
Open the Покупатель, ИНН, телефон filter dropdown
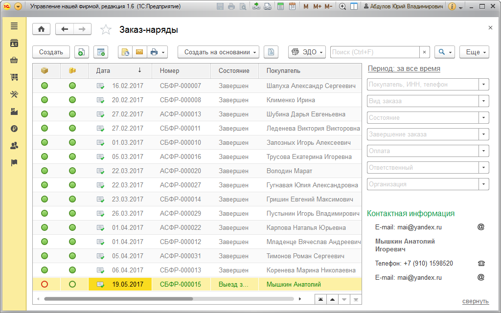[x=484, y=84]
